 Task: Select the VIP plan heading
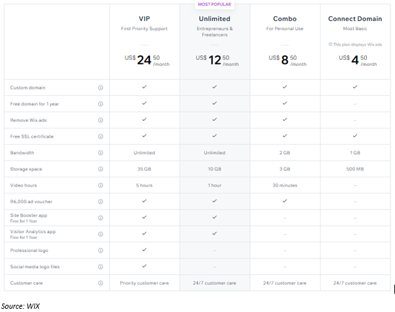pyautogui.click(x=144, y=19)
